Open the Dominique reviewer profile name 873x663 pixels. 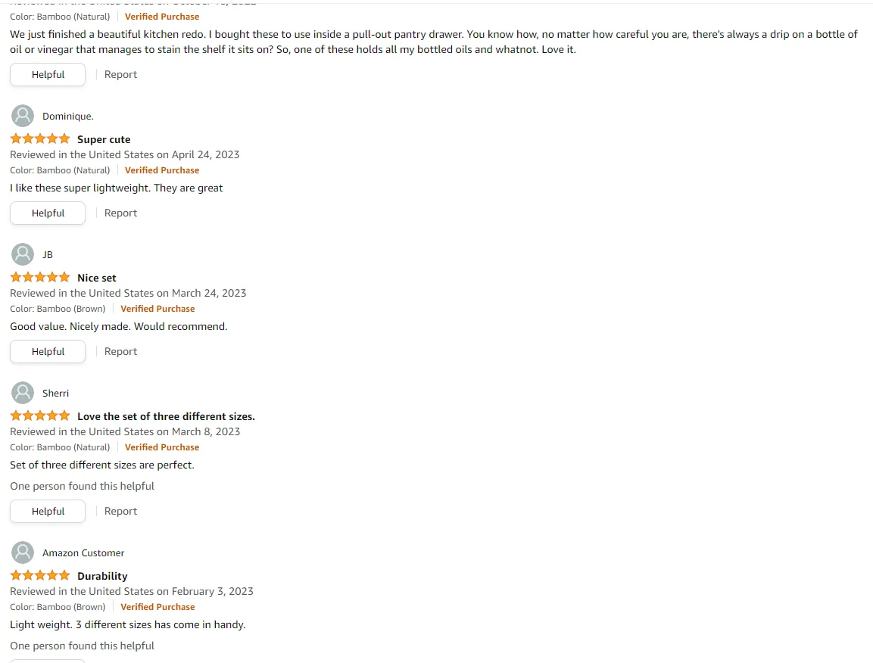[x=68, y=117]
